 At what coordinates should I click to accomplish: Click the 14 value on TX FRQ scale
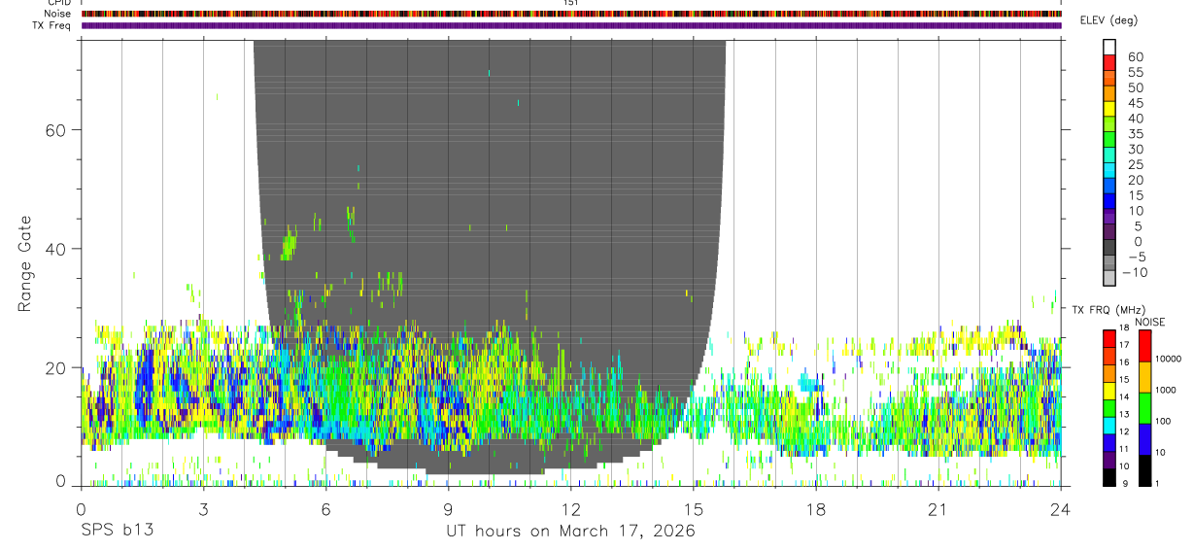(1123, 396)
